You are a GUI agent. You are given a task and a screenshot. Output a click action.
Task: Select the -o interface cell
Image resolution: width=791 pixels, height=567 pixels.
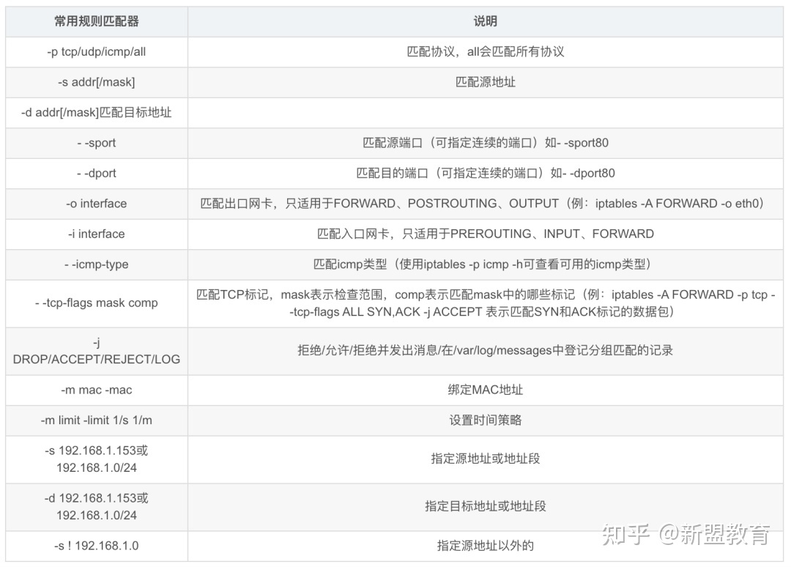(x=97, y=204)
